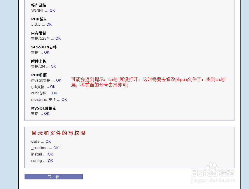Click the OK next to _runtime directory

click(56, 148)
